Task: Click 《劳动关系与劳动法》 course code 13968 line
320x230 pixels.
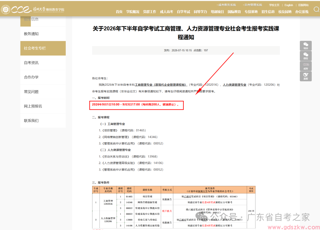Action: pyautogui.click(x=128, y=156)
